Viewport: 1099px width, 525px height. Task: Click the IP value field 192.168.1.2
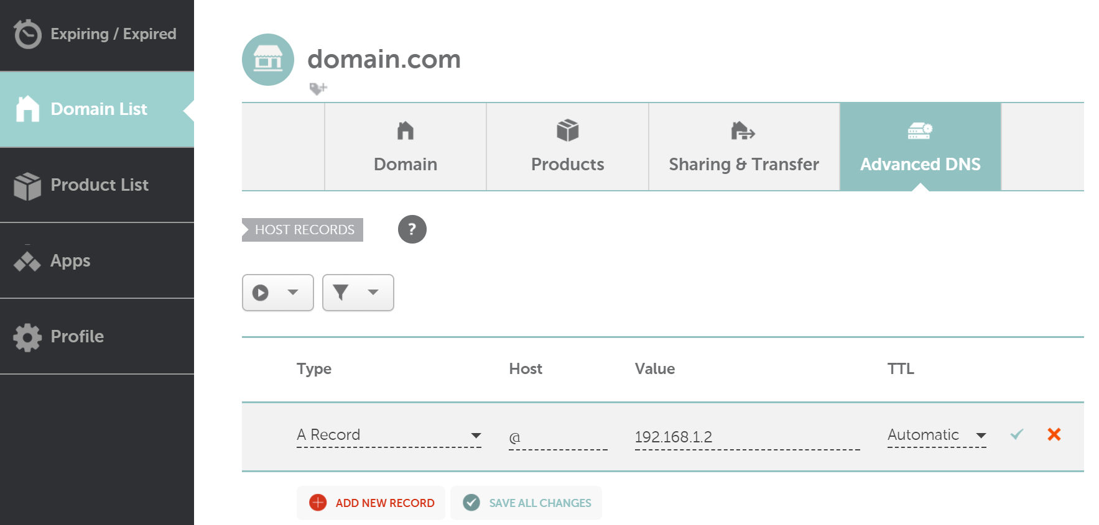pos(746,437)
